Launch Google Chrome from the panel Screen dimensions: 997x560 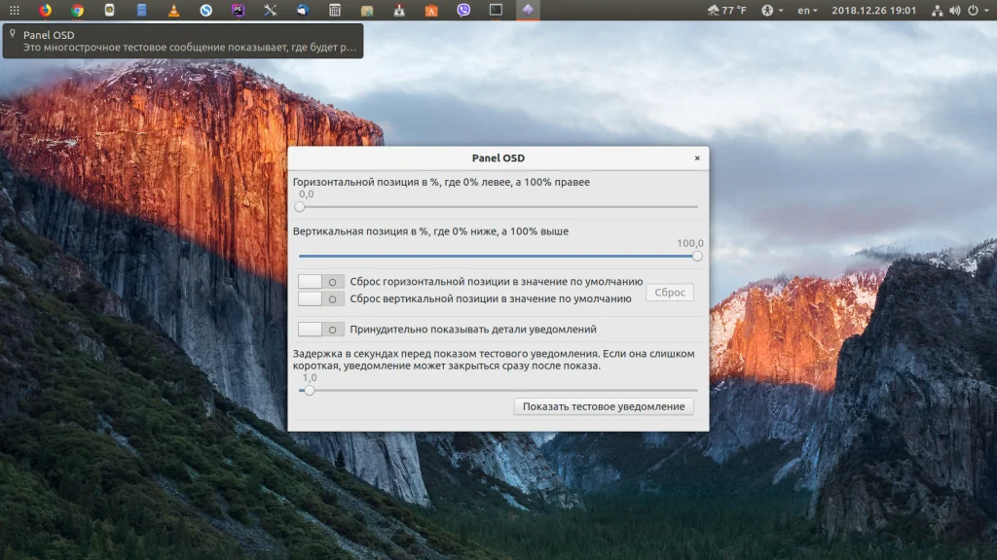coord(78,11)
